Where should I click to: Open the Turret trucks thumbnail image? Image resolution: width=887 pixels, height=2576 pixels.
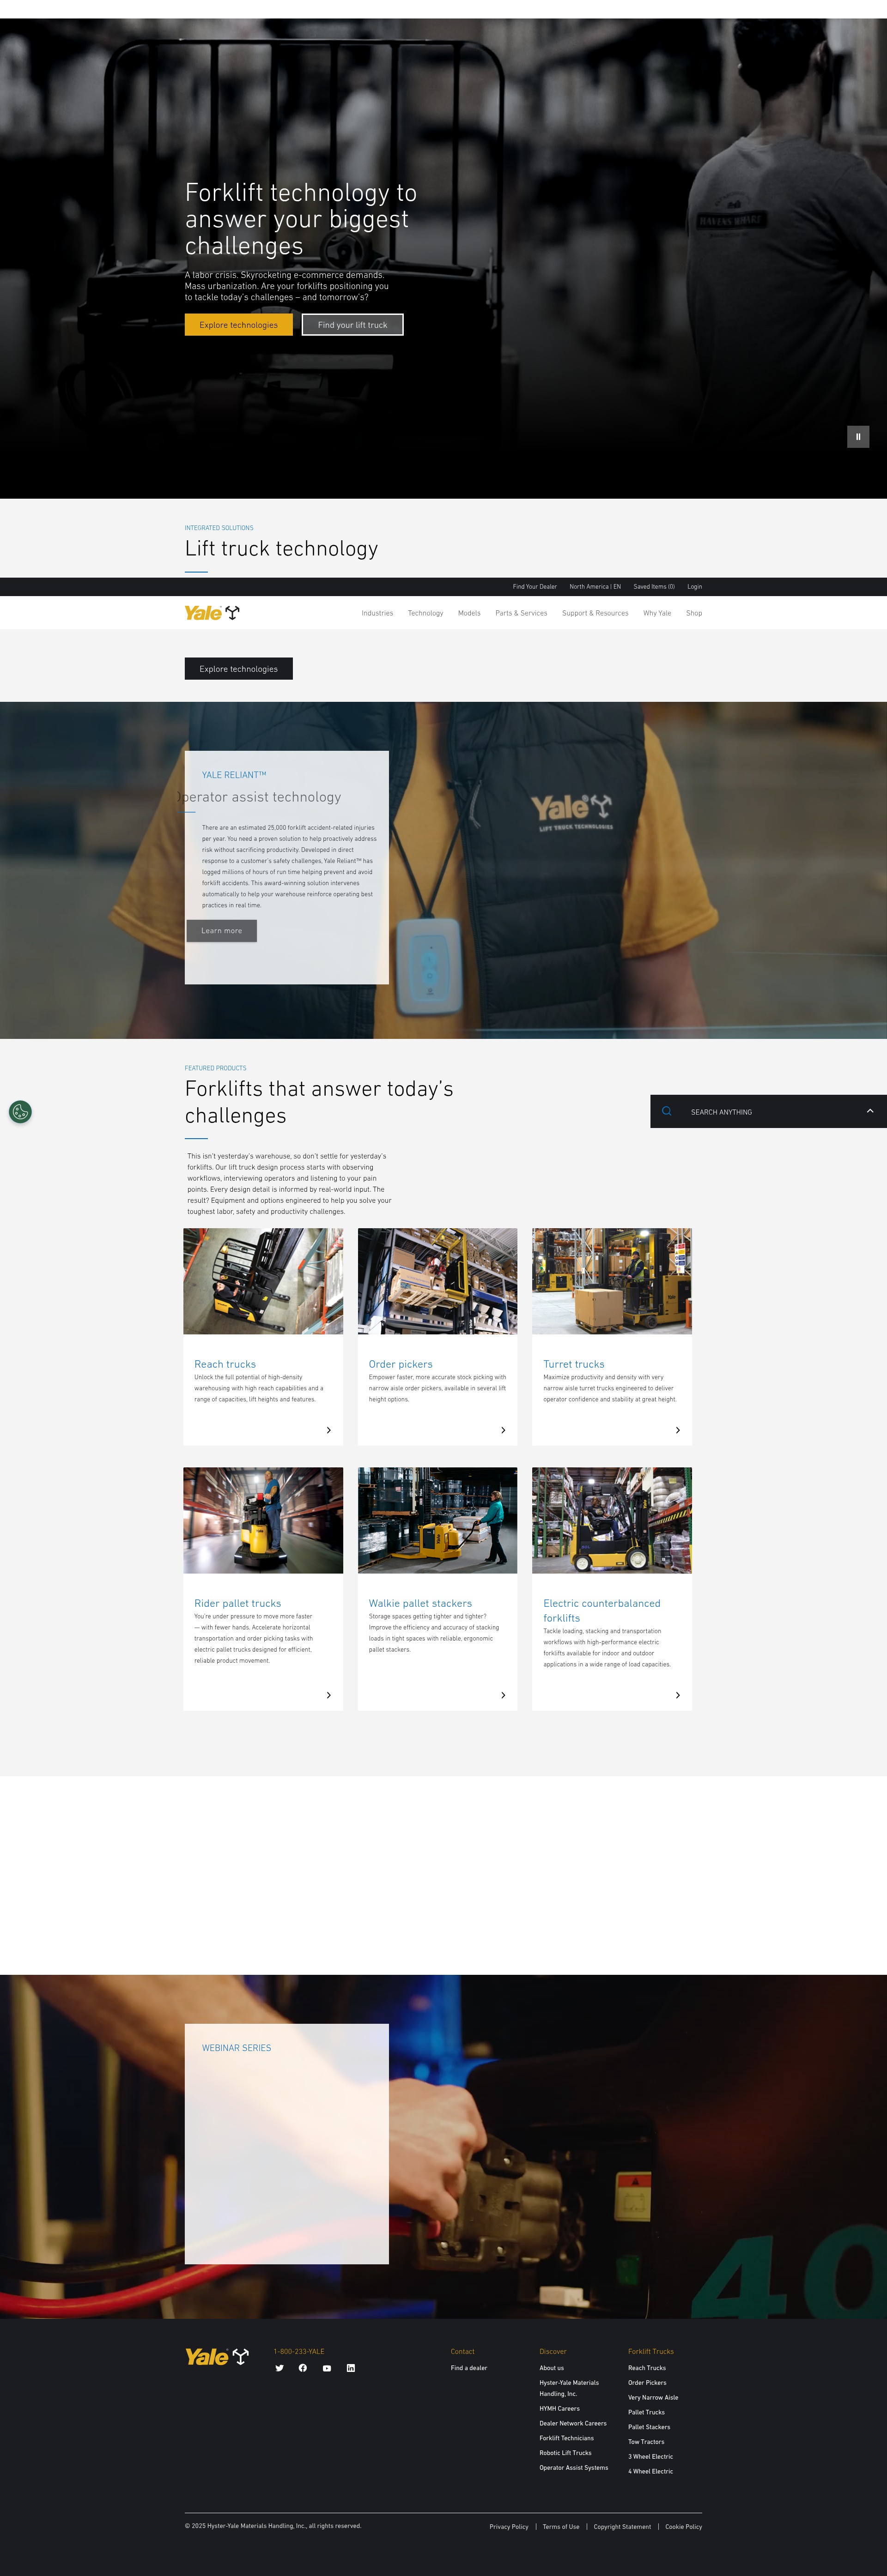612,1281
